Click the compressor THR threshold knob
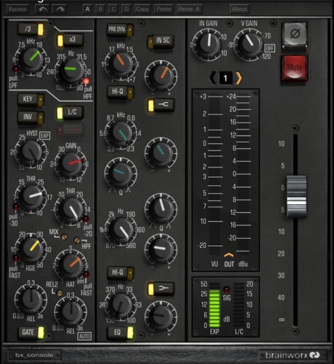 71,209
